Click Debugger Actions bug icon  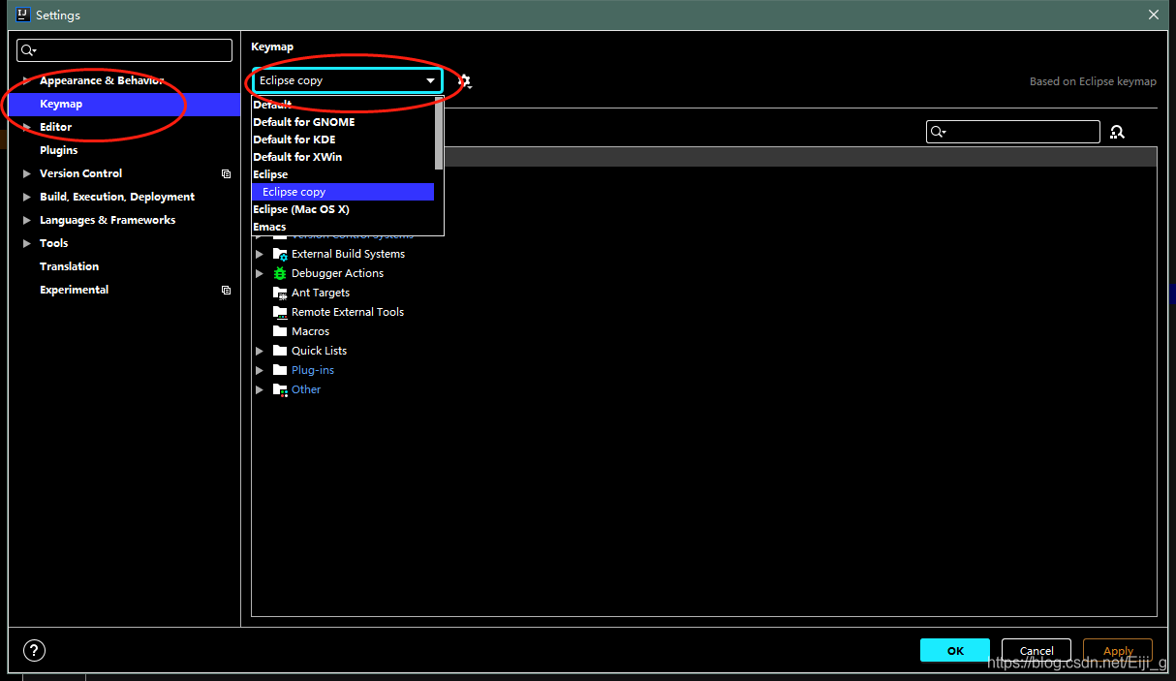(x=280, y=273)
